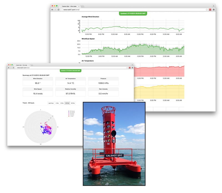The height and width of the screenshot is (193, 222).
Task: Click the back arrow on the background window
Action: pyautogui.click(x=52, y=10)
